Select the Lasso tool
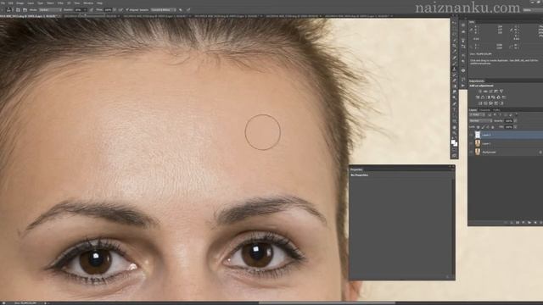This screenshot has height=305, width=543. point(455,34)
